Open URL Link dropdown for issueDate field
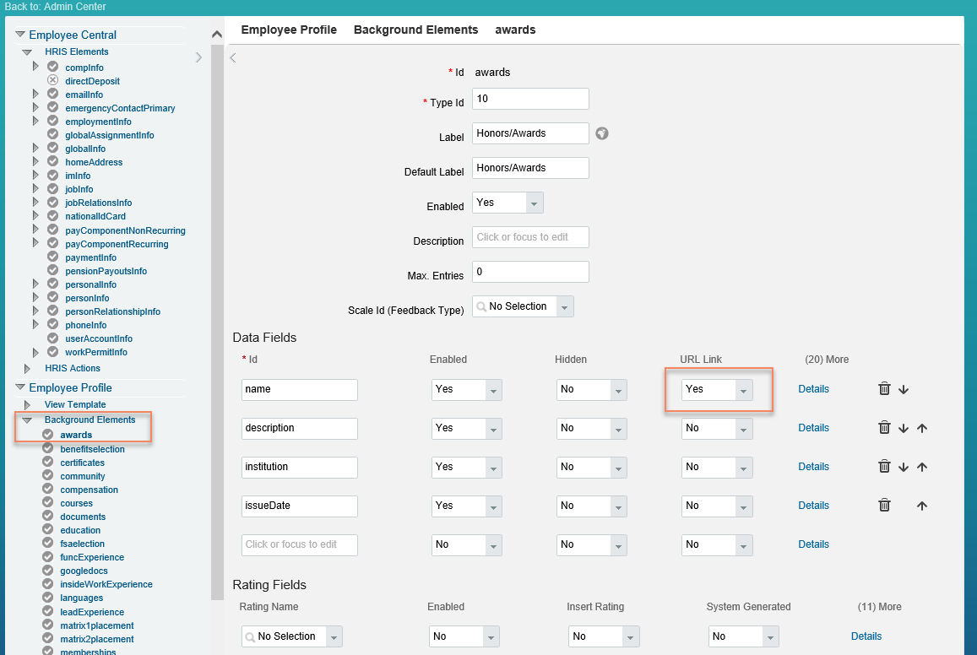The image size is (977, 655). click(x=717, y=506)
